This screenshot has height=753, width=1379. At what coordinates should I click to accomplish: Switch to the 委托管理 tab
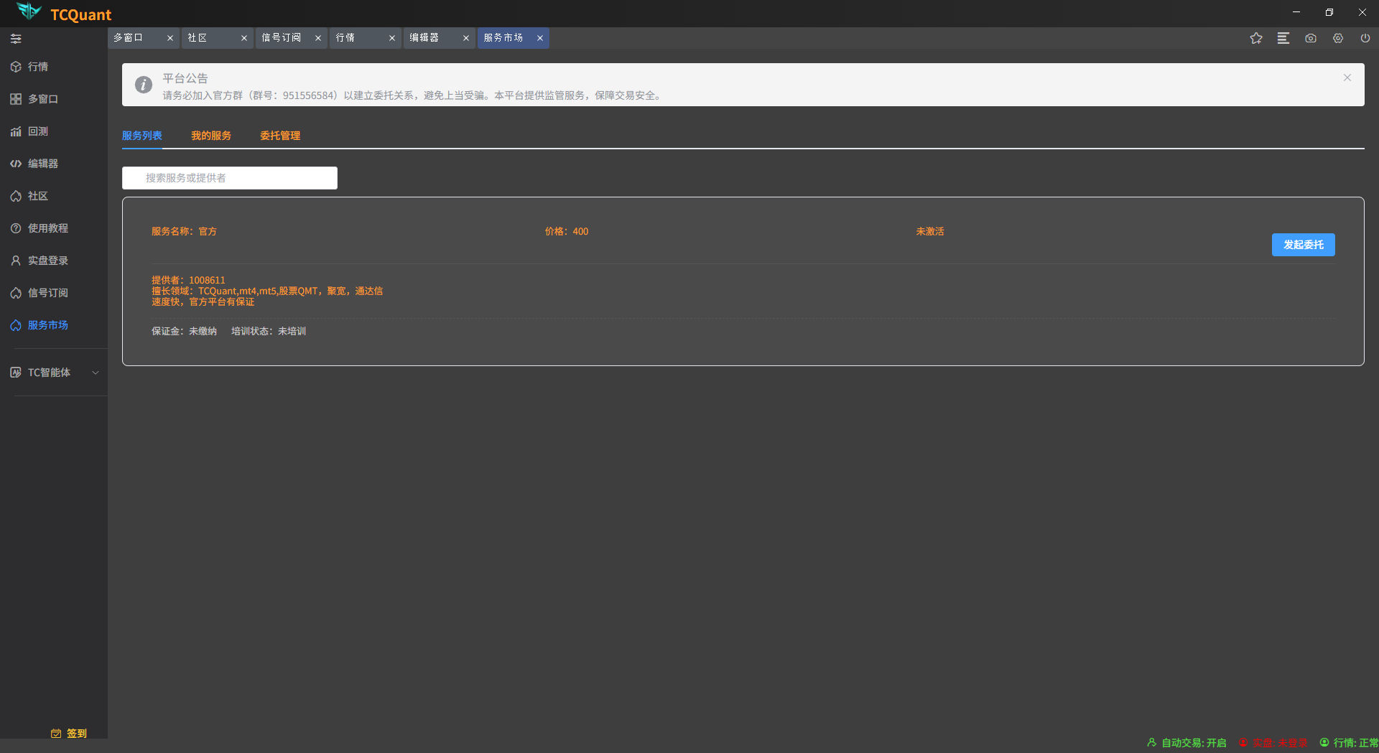[279, 136]
